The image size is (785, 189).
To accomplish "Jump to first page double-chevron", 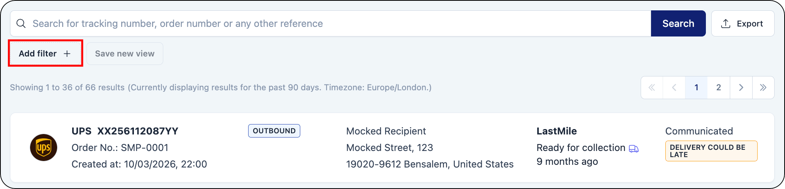I will tap(652, 88).
